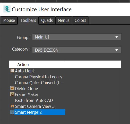Click the Main UI group combo box

pos(77,37)
